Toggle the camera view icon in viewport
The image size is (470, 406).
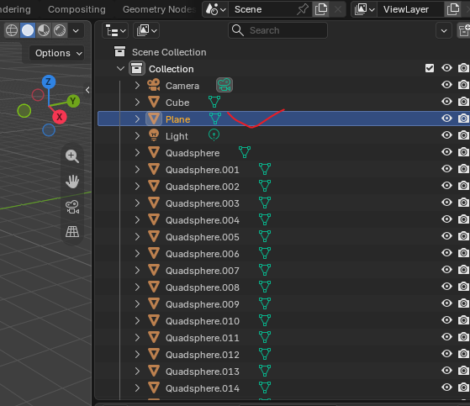72,207
